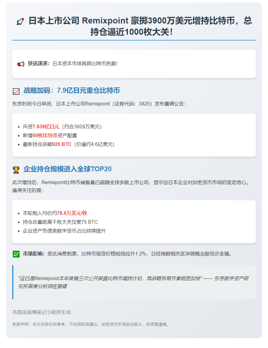Click the megaphone icon beside 快讯速递
The image size is (268, 348).
pyautogui.click(x=21, y=64)
